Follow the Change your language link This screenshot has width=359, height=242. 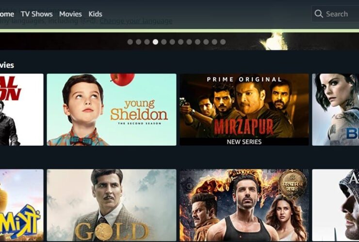pyautogui.click(x=136, y=21)
